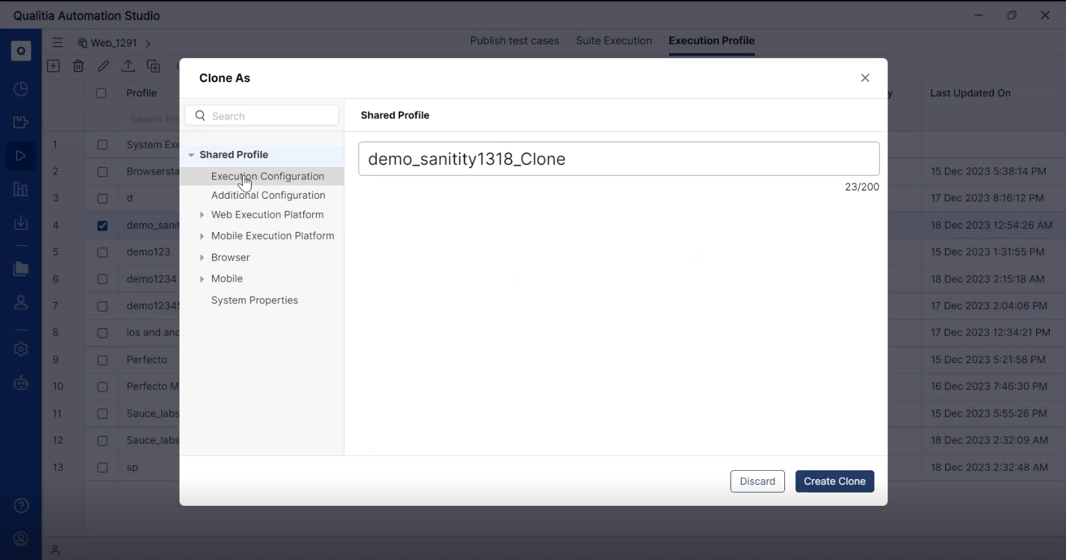Image resolution: width=1066 pixels, height=560 pixels.
Task: Collapse the Shared Profile tree node
Action: click(x=191, y=155)
